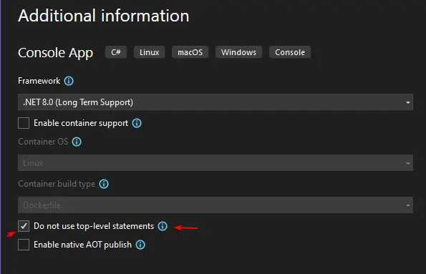Viewport: 426px width, 274px height.
Task: Uncheck Do not use top-level statements
Action: tap(24, 226)
